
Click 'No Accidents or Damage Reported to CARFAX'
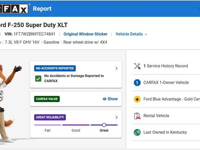74,78
